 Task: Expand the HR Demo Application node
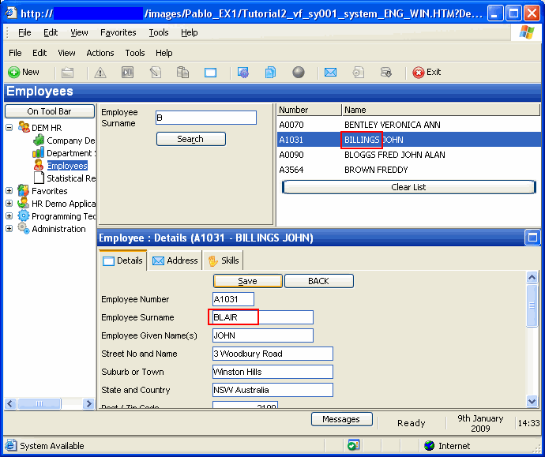click(9, 203)
